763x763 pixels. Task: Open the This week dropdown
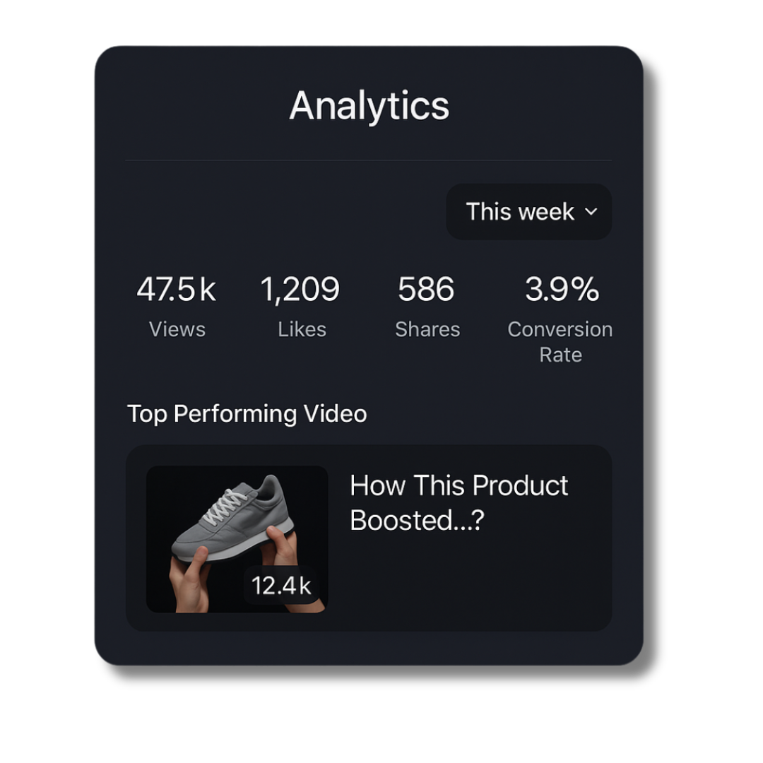click(528, 212)
